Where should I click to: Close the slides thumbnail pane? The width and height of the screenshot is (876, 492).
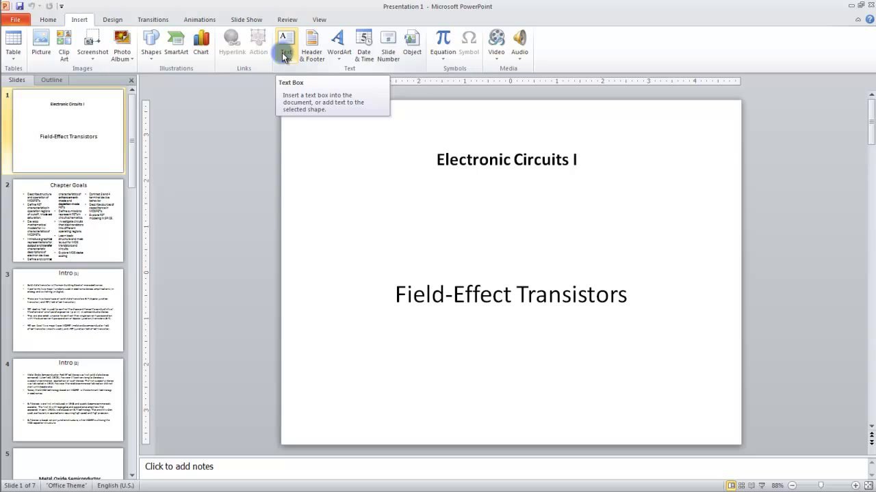[x=131, y=81]
